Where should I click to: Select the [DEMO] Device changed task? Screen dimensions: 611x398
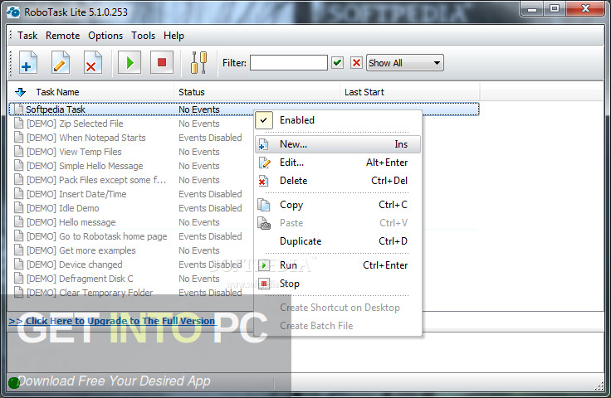[75, 265]
